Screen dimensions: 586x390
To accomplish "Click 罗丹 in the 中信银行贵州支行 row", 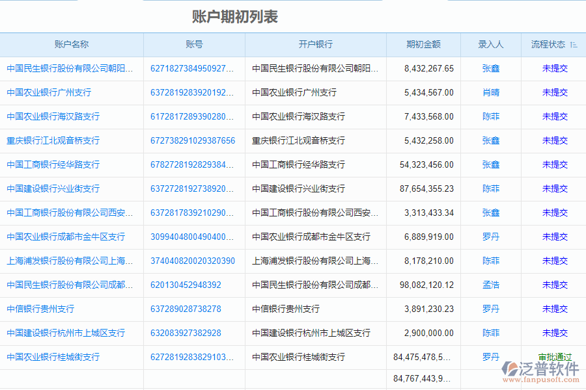I will click(x=490, y=309).
